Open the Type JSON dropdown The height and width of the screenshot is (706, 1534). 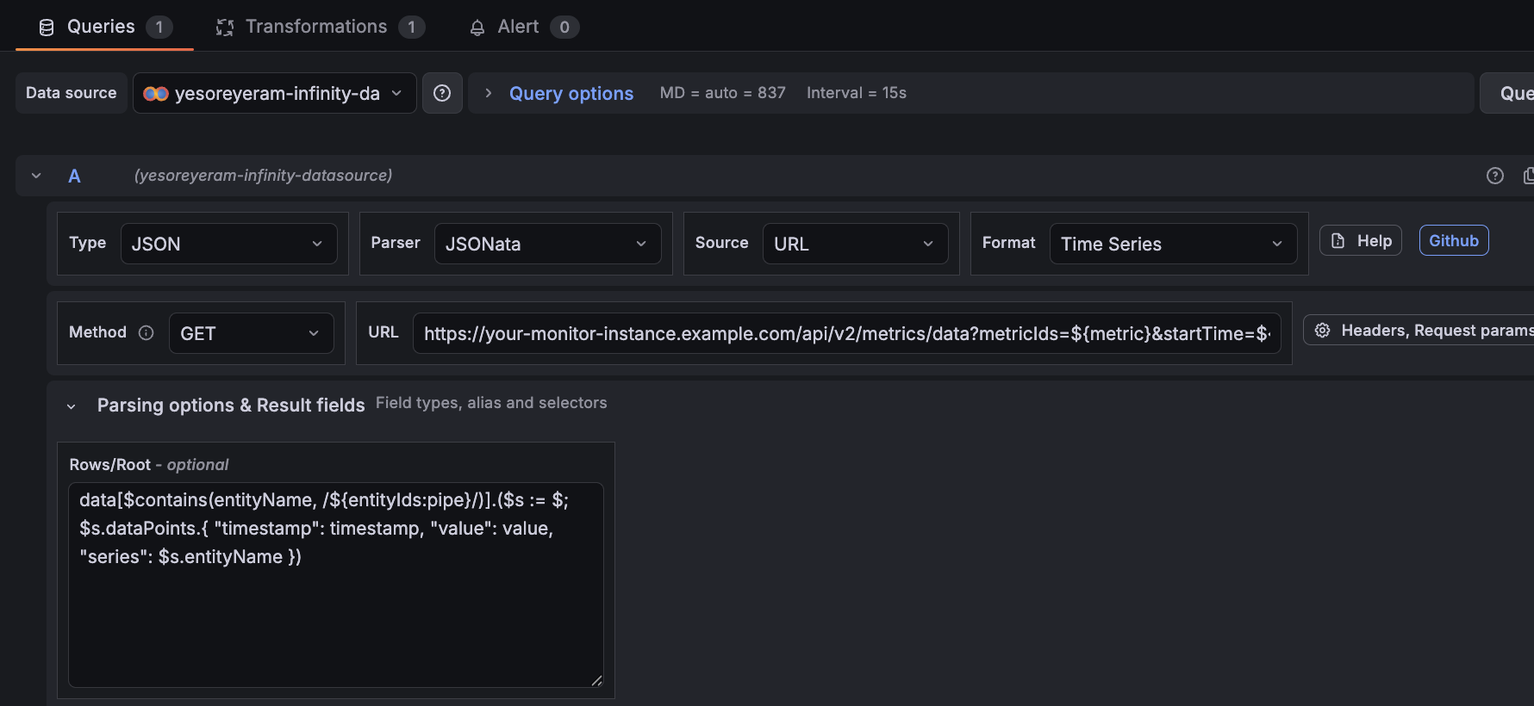click(x=229, y=244)
